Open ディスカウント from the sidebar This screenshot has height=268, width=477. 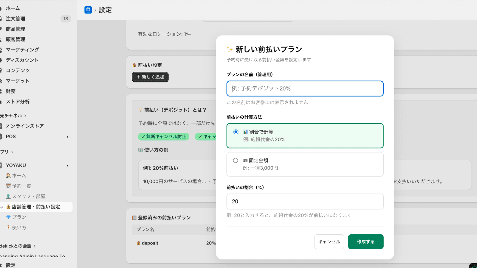[x=21, y=60]
